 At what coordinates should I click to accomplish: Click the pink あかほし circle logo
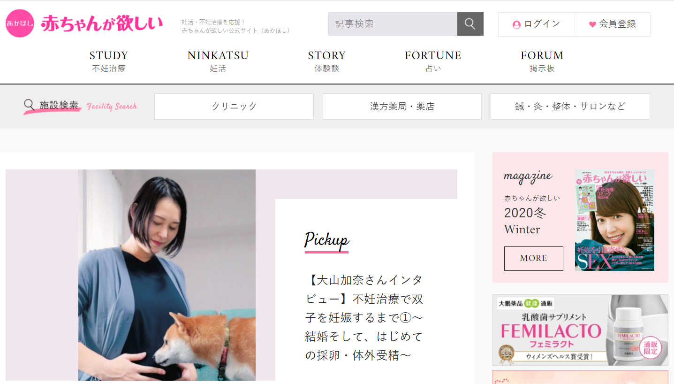coord(20,23)
